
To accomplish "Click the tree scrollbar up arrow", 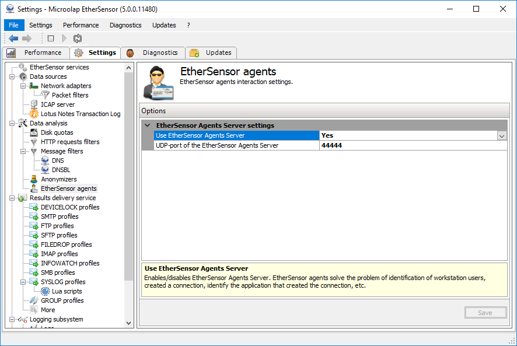I will (x=128, y=68).
